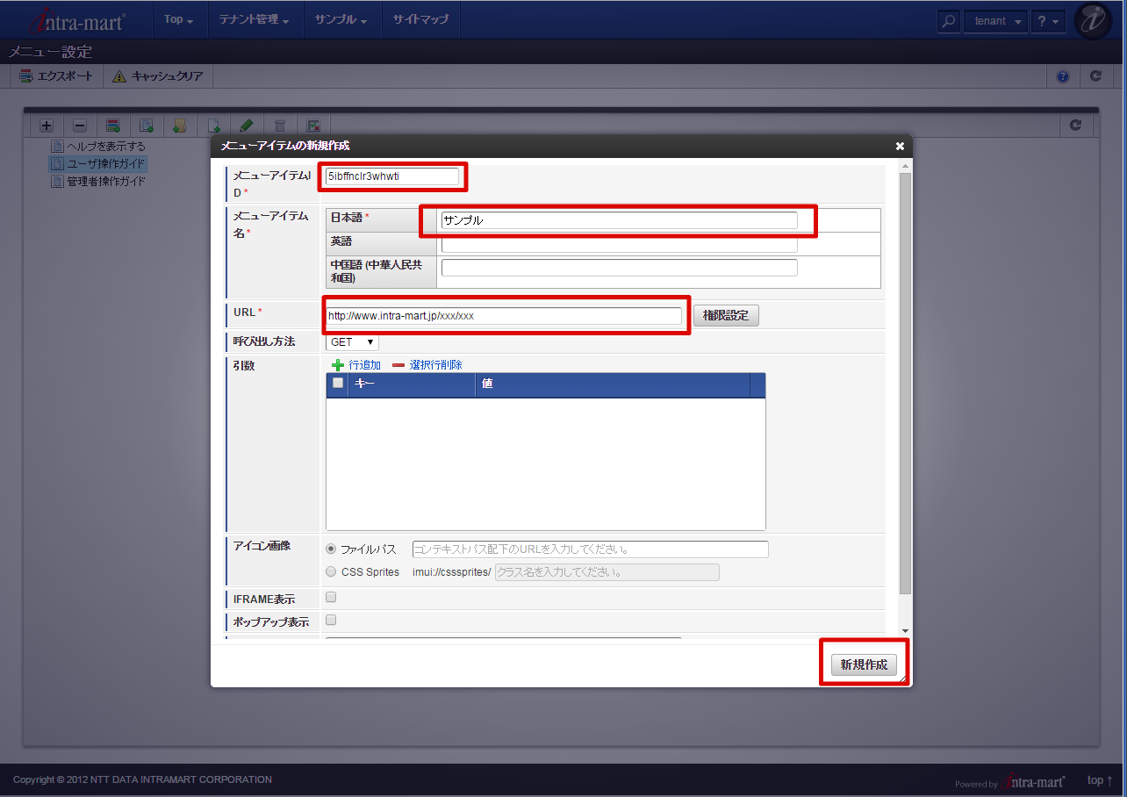Click the trash can delete icon
The image size is (1127, 797).
280,126
